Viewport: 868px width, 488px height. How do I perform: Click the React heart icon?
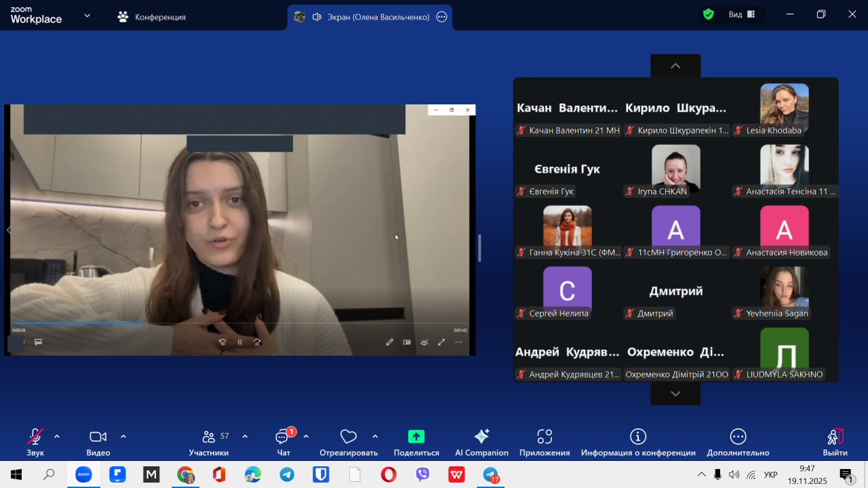tap(349, 436)
